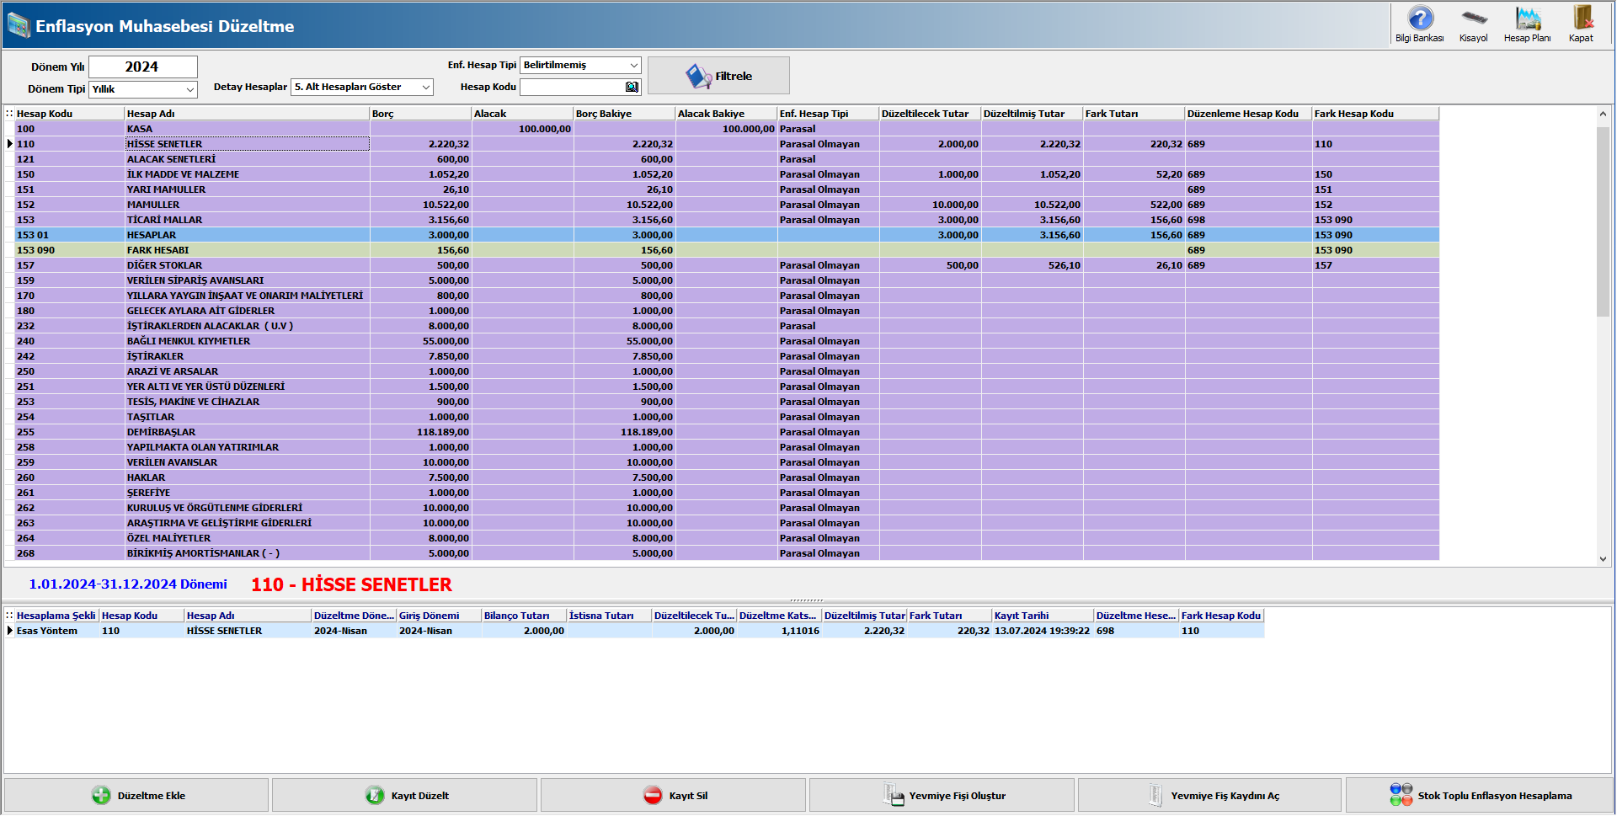The width and height of the screenshot is (1617, 816).
Task: Click the Kayıt Düzelt button
Action: [404, 795]
